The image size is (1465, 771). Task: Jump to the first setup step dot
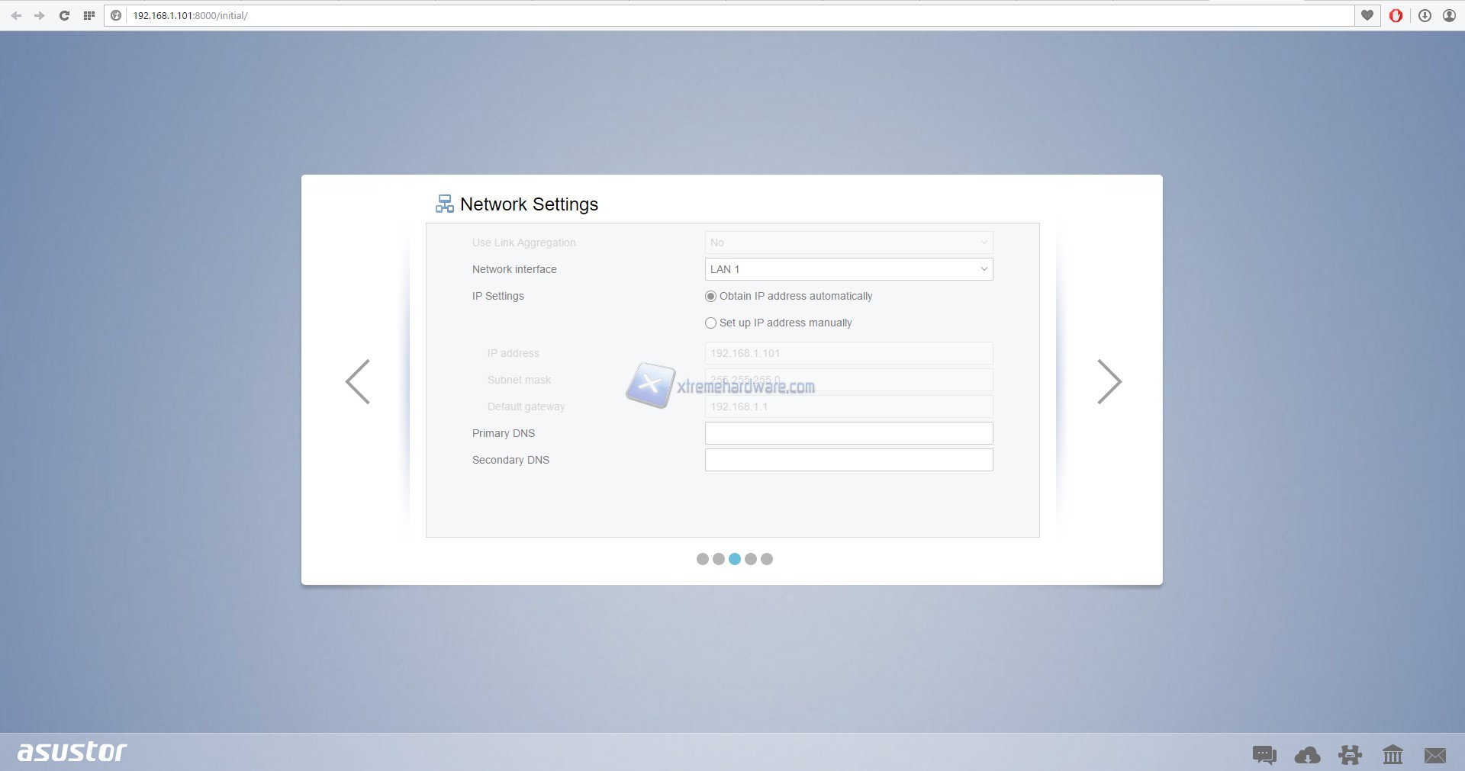pos(703,559)
